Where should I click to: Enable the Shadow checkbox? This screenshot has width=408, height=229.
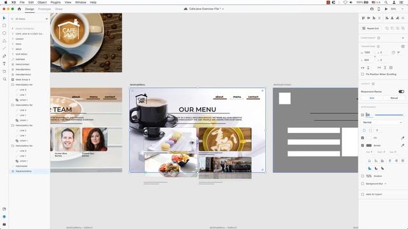(x=363, y=176)
